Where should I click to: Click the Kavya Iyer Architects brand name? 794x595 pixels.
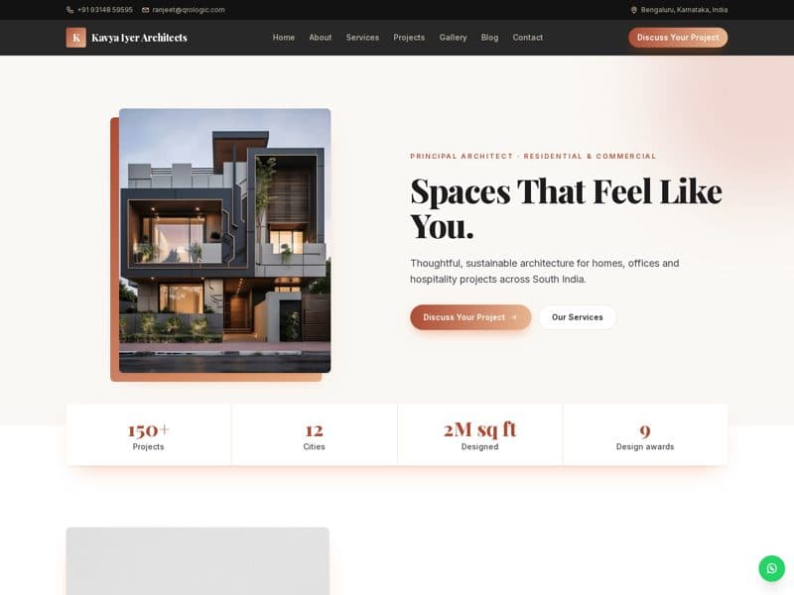pyautogui.click(x=139, y=38)
